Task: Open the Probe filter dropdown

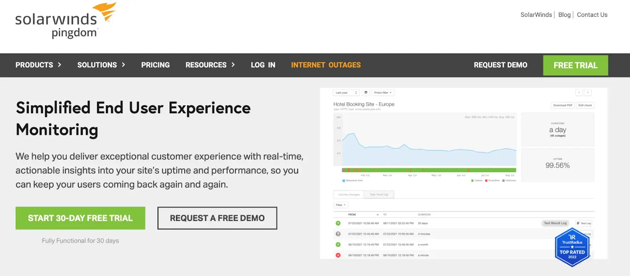Action: point(383,93)
